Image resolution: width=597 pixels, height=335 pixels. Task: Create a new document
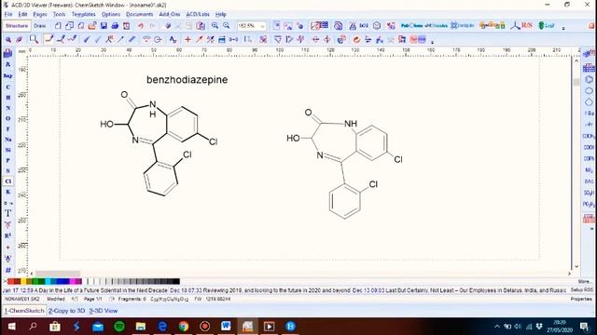point(58,26)
